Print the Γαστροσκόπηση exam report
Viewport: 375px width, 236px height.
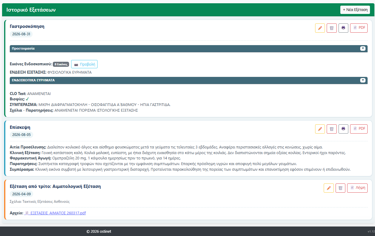click(x=343, y=28)
